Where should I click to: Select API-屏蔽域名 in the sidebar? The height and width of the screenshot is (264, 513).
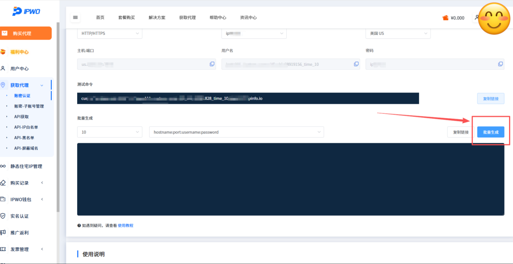26,148
